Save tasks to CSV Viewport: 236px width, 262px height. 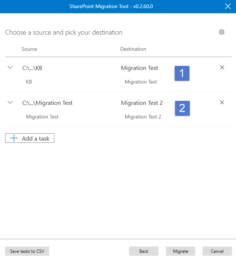coord(27,251)
